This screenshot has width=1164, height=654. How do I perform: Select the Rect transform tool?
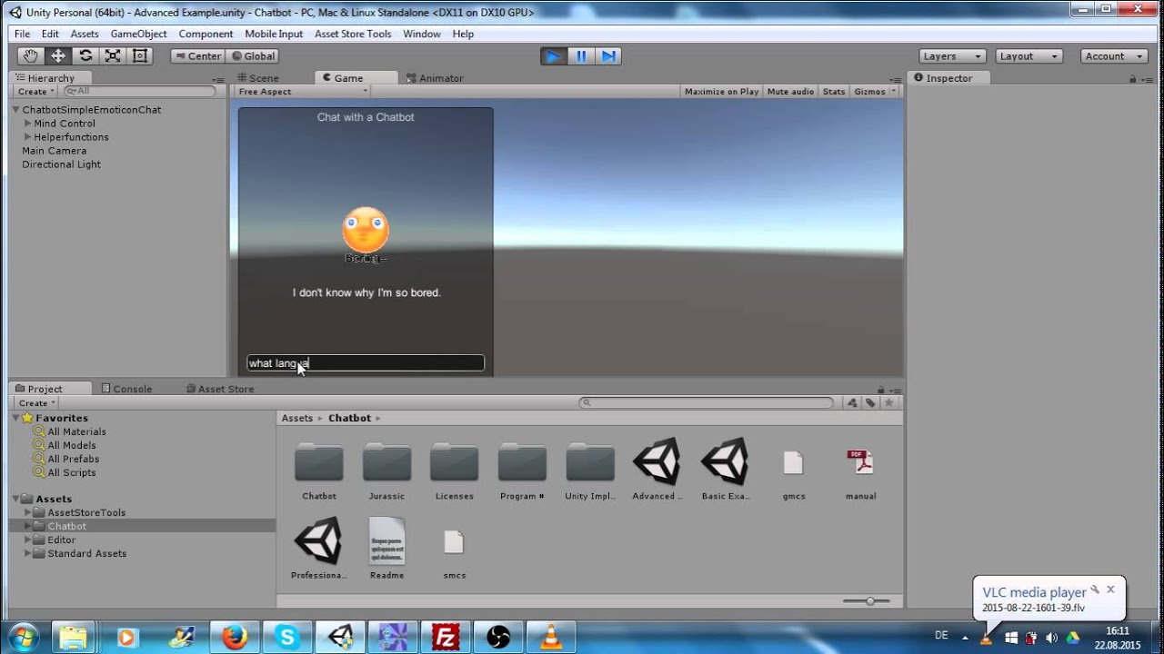pos(140,56)
